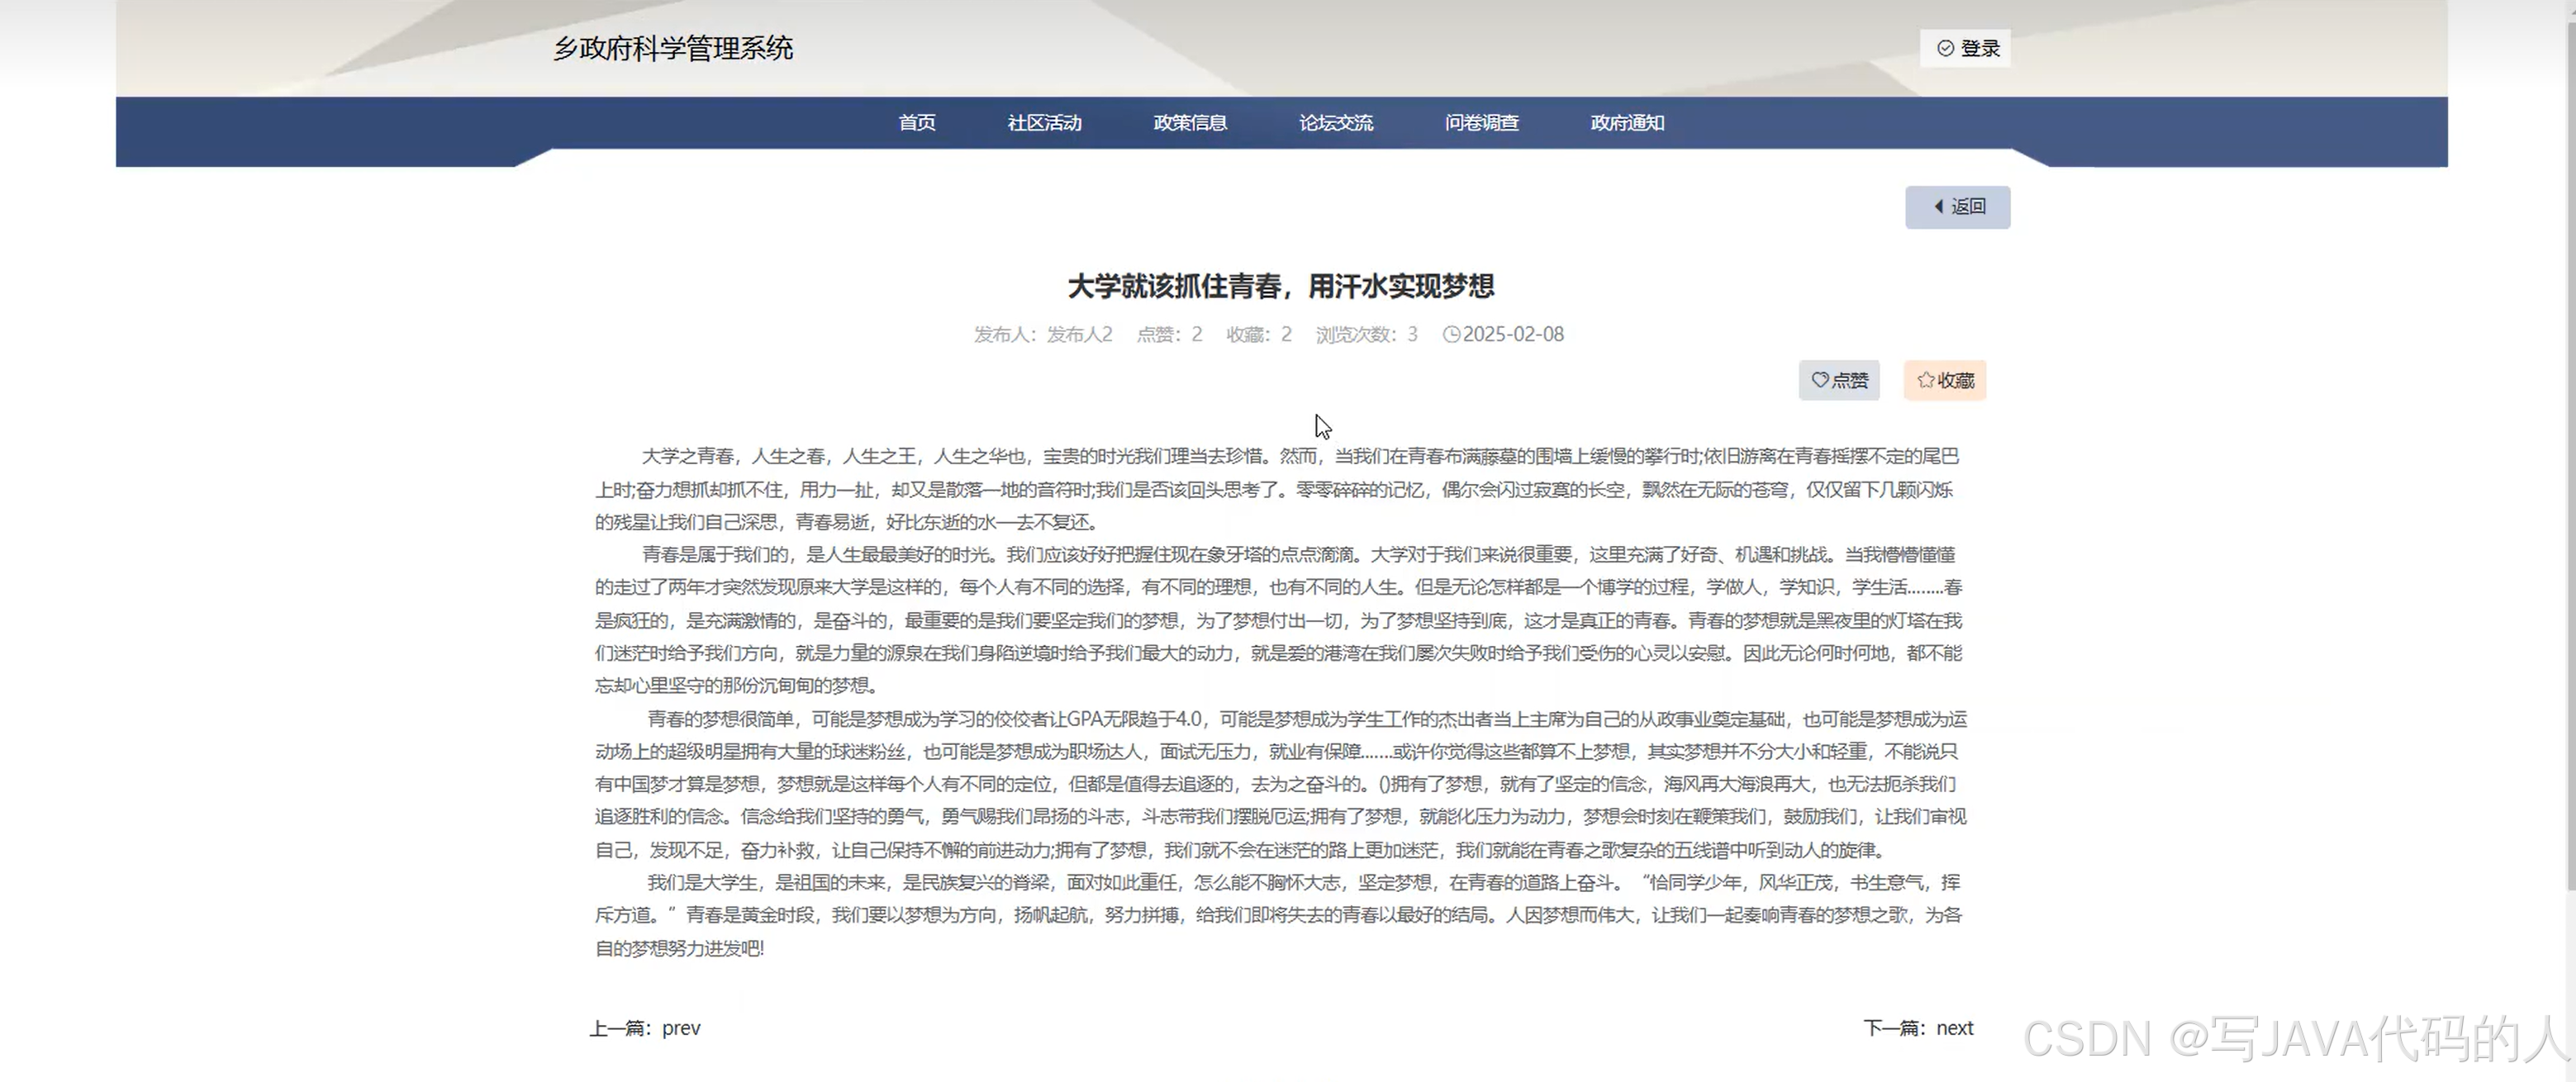The width and height of the screenshot is (2576, 1082).
Task: Open the 问卷调查 survey page
Action: [x=1481, y=122]
